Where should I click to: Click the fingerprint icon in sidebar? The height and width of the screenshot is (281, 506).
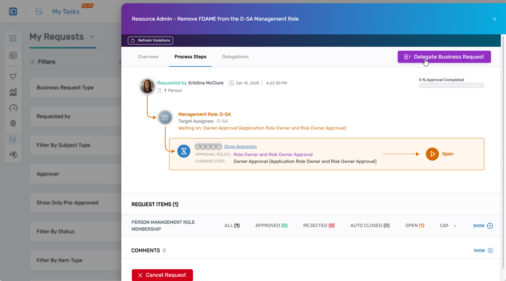13,123
